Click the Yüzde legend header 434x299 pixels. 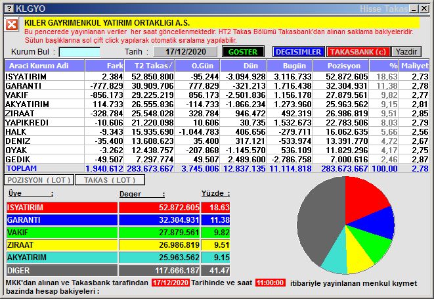click(215, 193)
